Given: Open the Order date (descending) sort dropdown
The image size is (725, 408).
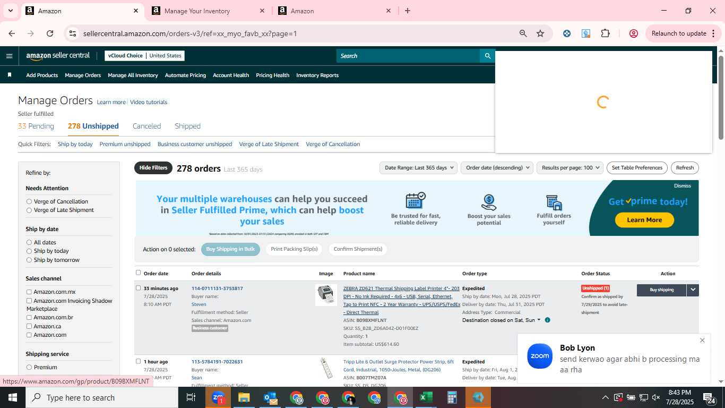Looking at the screenshot, I should (497, 168).
